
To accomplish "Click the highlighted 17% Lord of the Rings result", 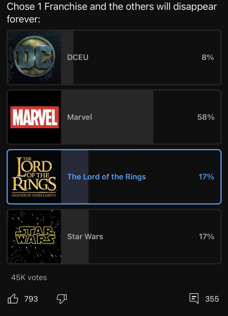I will 207,177.
